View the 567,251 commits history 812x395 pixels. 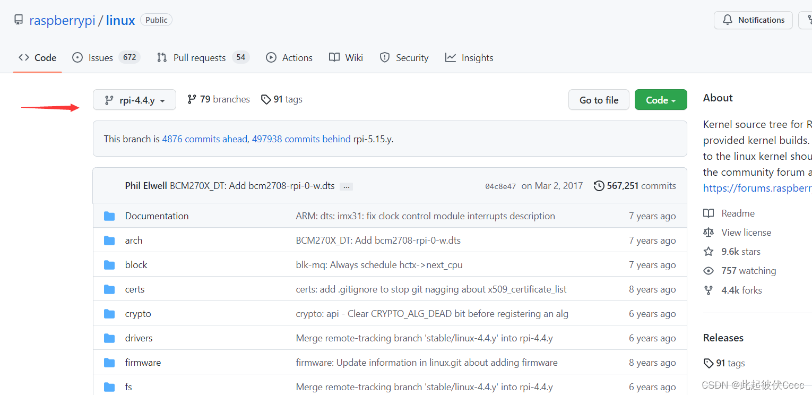pos(635,186)
